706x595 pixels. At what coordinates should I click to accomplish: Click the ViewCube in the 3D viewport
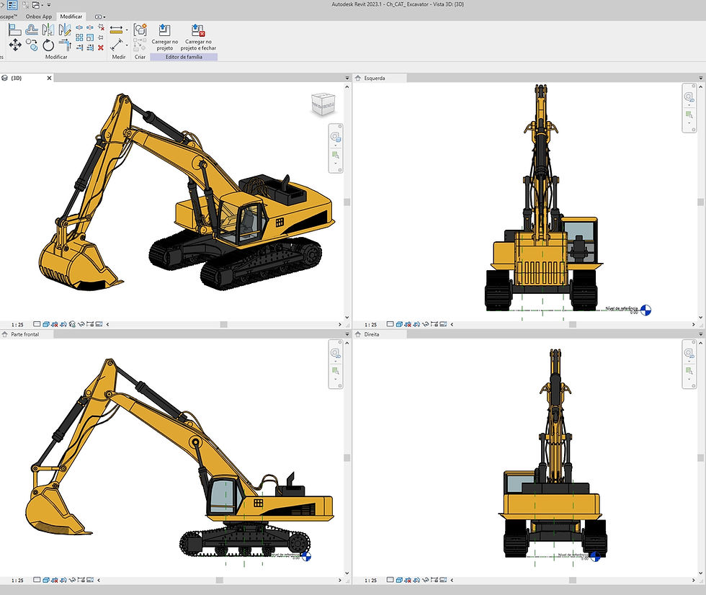(x=324, y=103)
